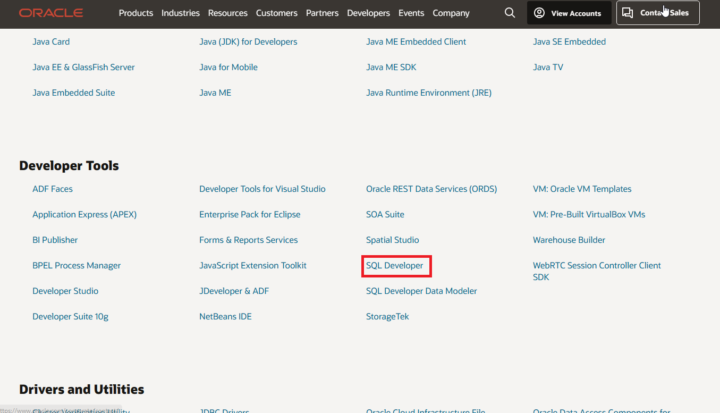Open WebRTC Session Controller Client SDK link
Image resolution: width=720 pixels, height=413 pixels.
(x=597, y=271)
